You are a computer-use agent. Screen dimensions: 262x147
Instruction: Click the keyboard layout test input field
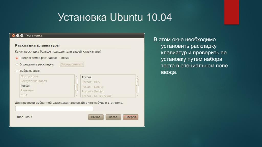54,108
